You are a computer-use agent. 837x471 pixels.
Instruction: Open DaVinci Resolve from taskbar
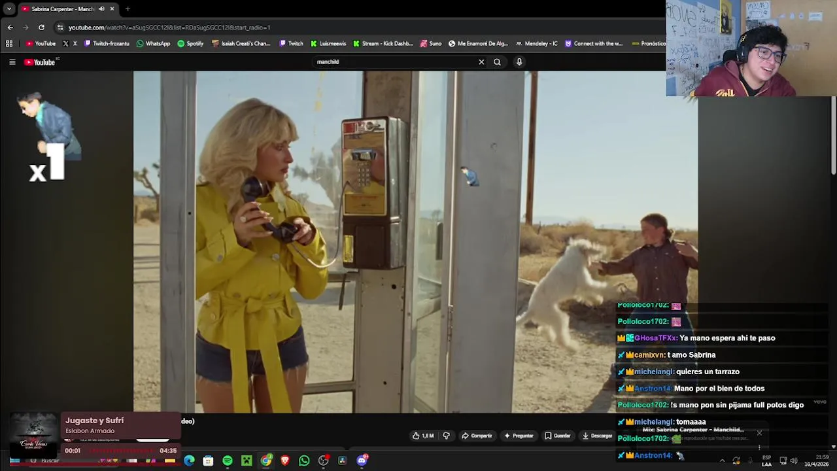click(x=343, y=461)
